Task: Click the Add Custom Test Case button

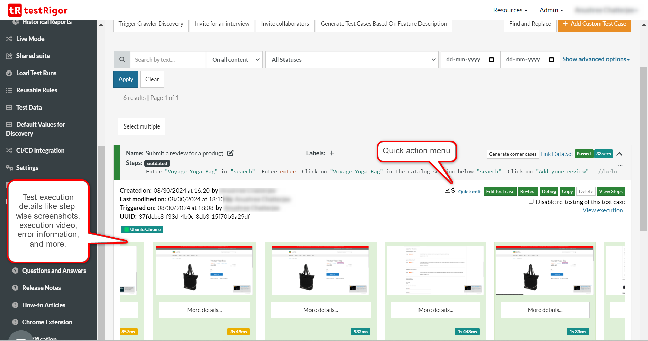Action: [x=594, y=24]
